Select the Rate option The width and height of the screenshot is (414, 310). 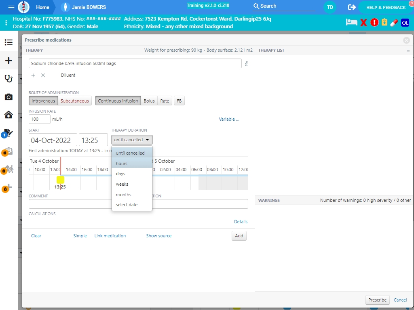click(x=165, y=101)
